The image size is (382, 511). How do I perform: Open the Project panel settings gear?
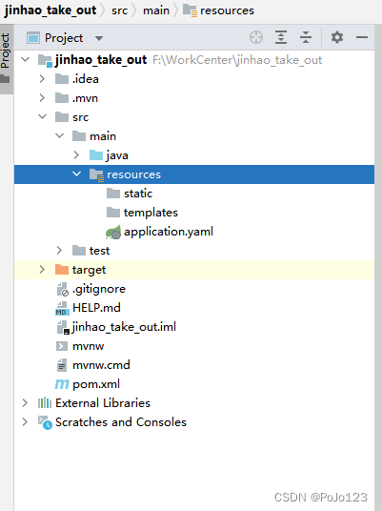tap(337, 37)
